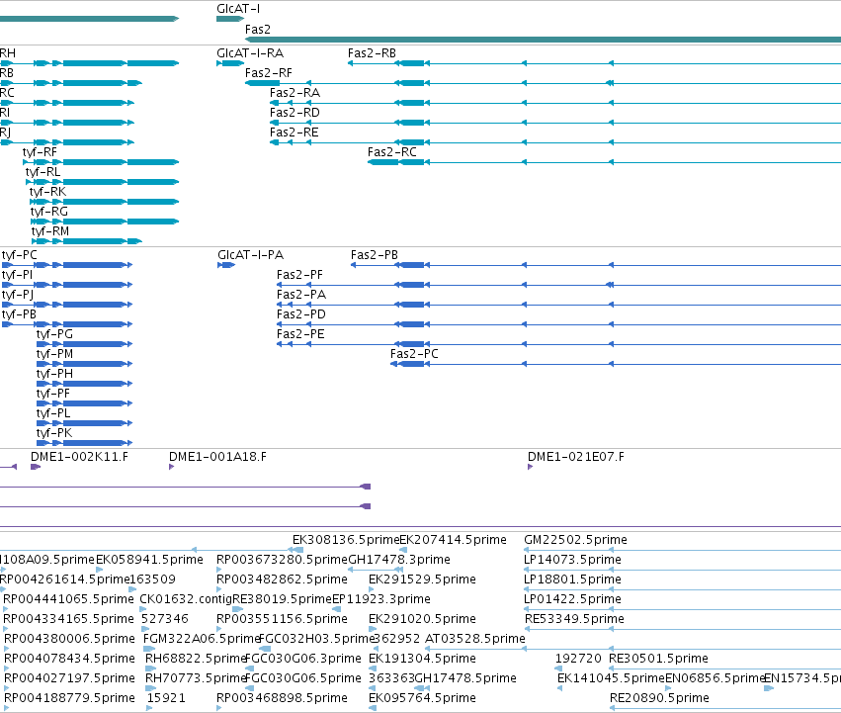Click the LP14073.5prime EST label
841x713 pixels.
[x=573, y=560]
